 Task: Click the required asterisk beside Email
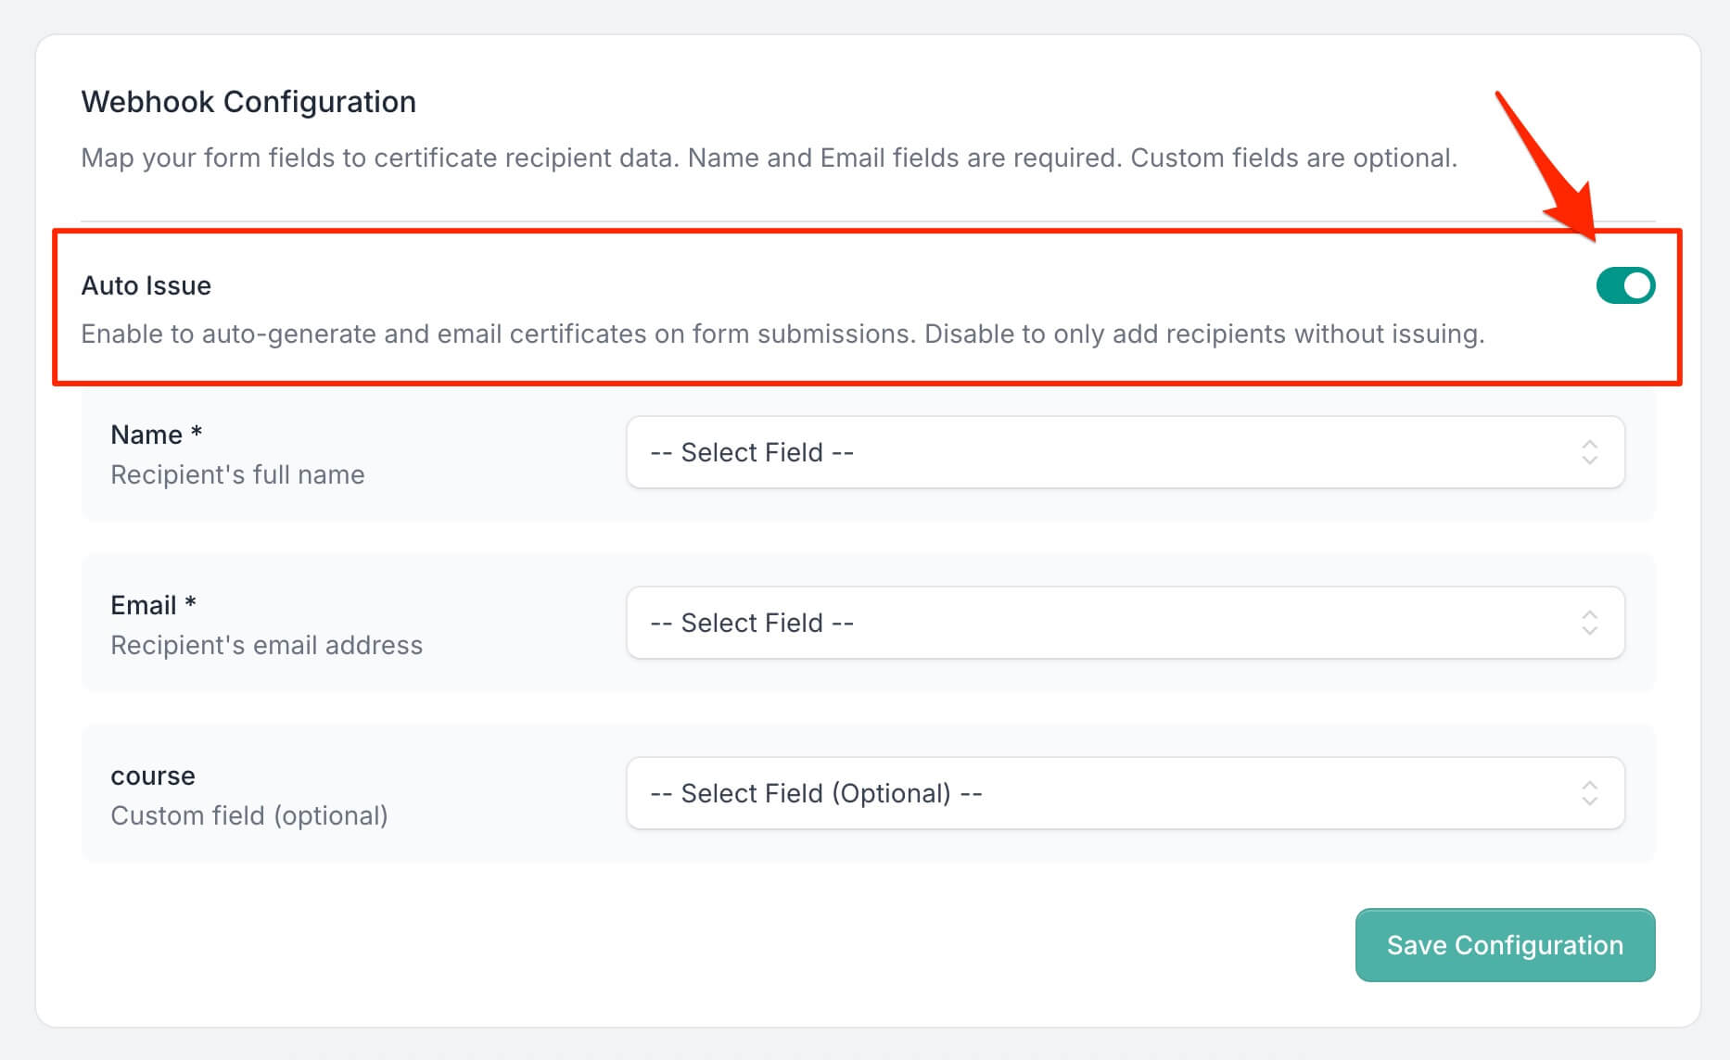(190, 603)
